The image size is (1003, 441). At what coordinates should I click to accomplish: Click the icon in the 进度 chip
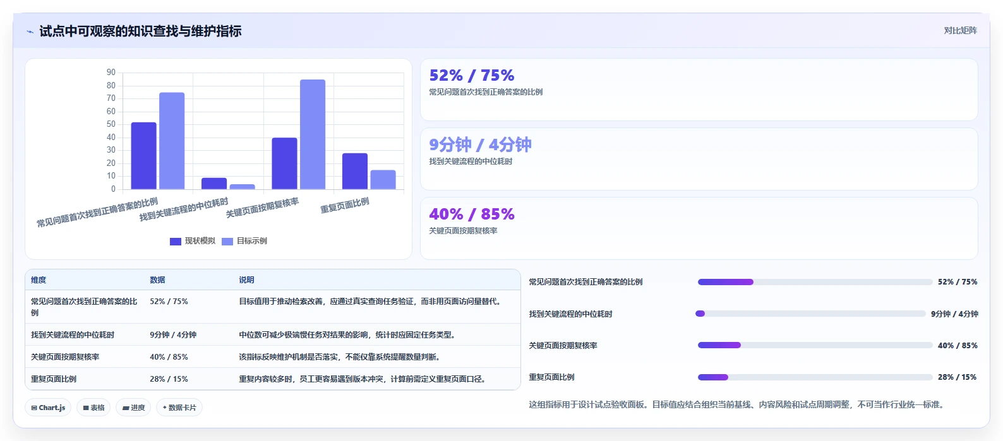126,408
